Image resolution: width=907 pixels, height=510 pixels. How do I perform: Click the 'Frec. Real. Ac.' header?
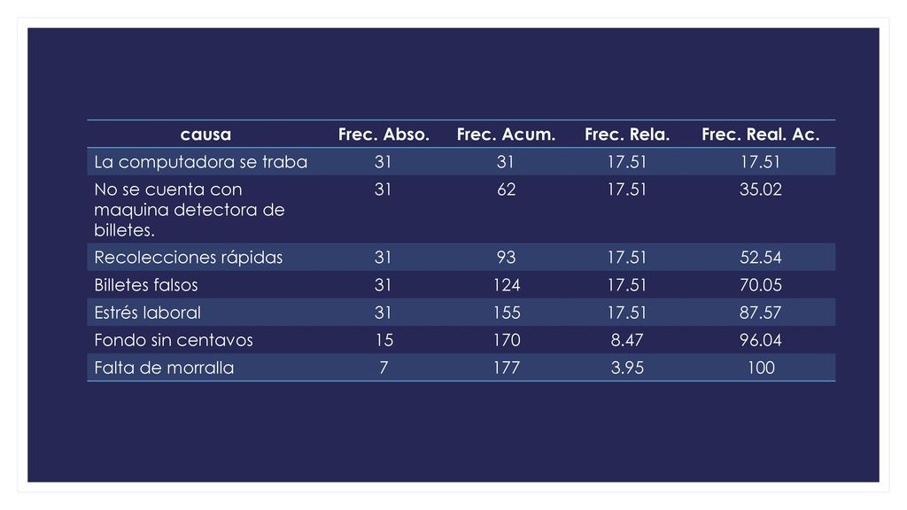761,135
